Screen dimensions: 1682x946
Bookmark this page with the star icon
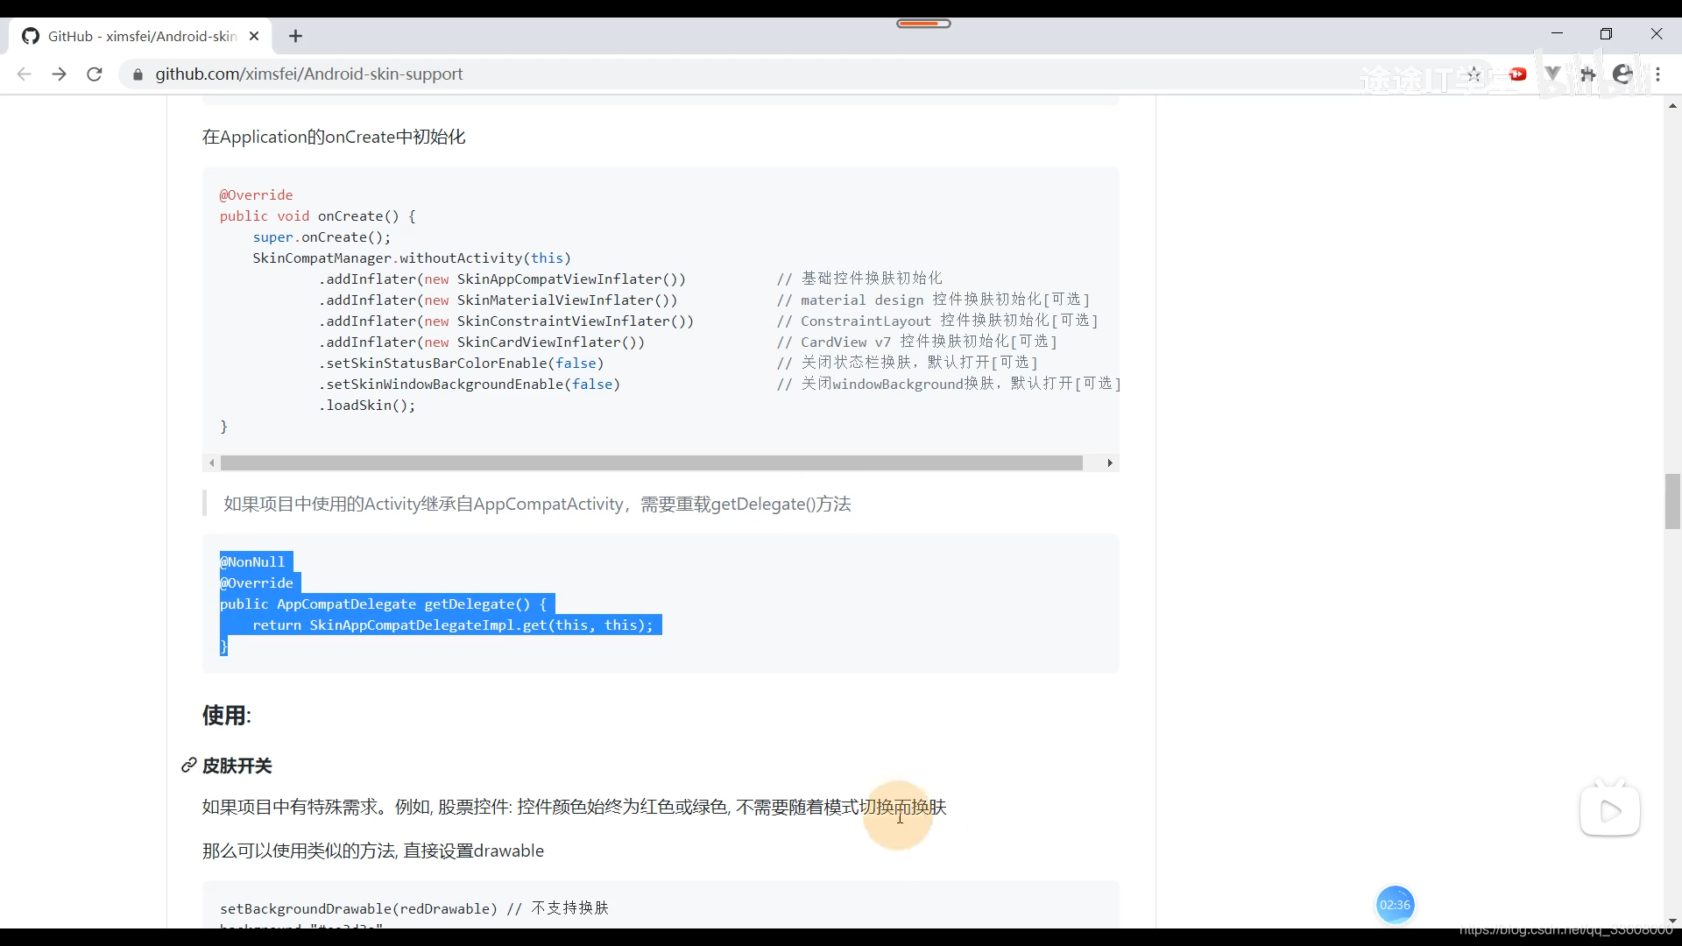pyautogui.click(x=1474, y=74)
